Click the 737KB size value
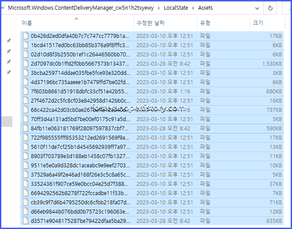This screenshot has width=292, height=229. pos(274,110)
